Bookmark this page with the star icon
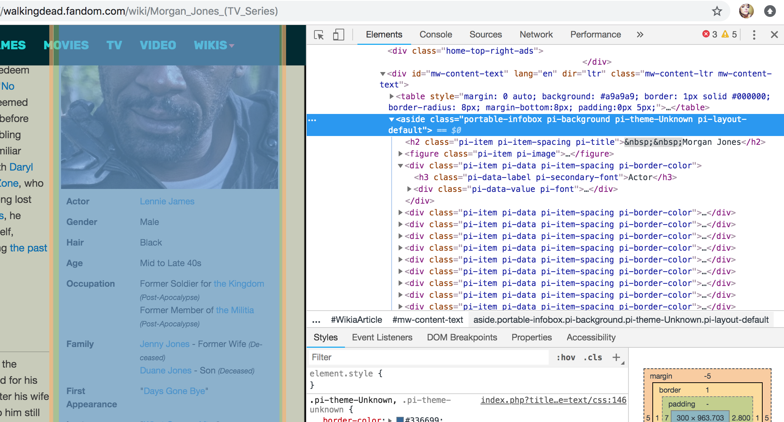Image resolution: width=784 pixels, height=422 pixels. (717, 11)
